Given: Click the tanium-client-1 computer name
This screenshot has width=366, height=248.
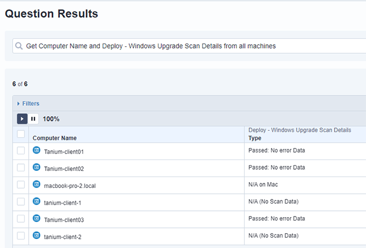Looking at the screenshot, I should pyautogui.click(x=63, y=202).
